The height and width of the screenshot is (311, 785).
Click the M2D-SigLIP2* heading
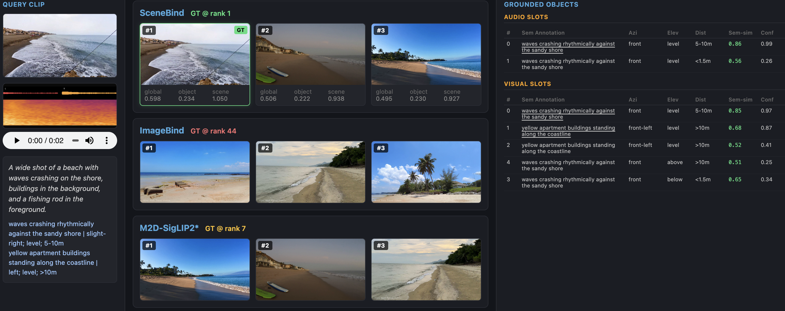(x=169, y=228)
